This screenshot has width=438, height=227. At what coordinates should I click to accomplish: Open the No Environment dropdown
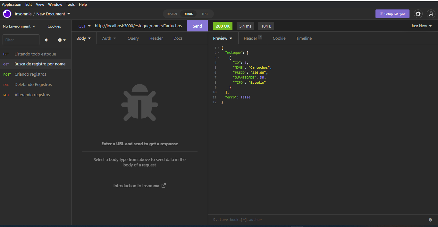(19, 26)
